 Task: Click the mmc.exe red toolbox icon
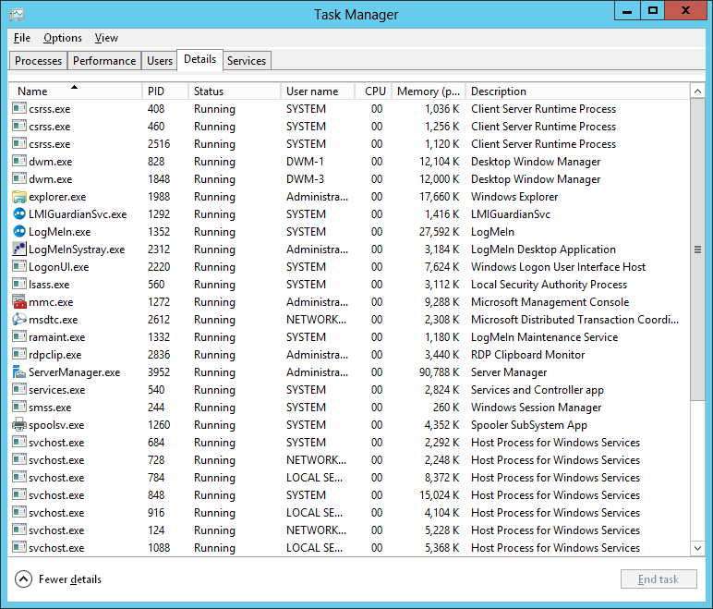(19, 302)
